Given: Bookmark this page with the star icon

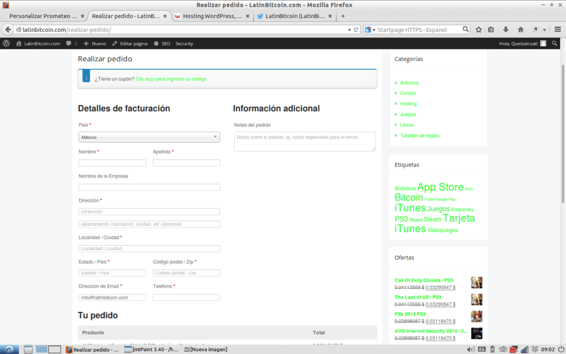Looking at the screenshot, I should click(479, 30).
